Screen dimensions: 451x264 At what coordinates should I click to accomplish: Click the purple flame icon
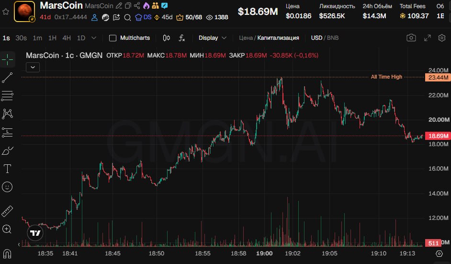pyautogui.click(x=146, y=6)
